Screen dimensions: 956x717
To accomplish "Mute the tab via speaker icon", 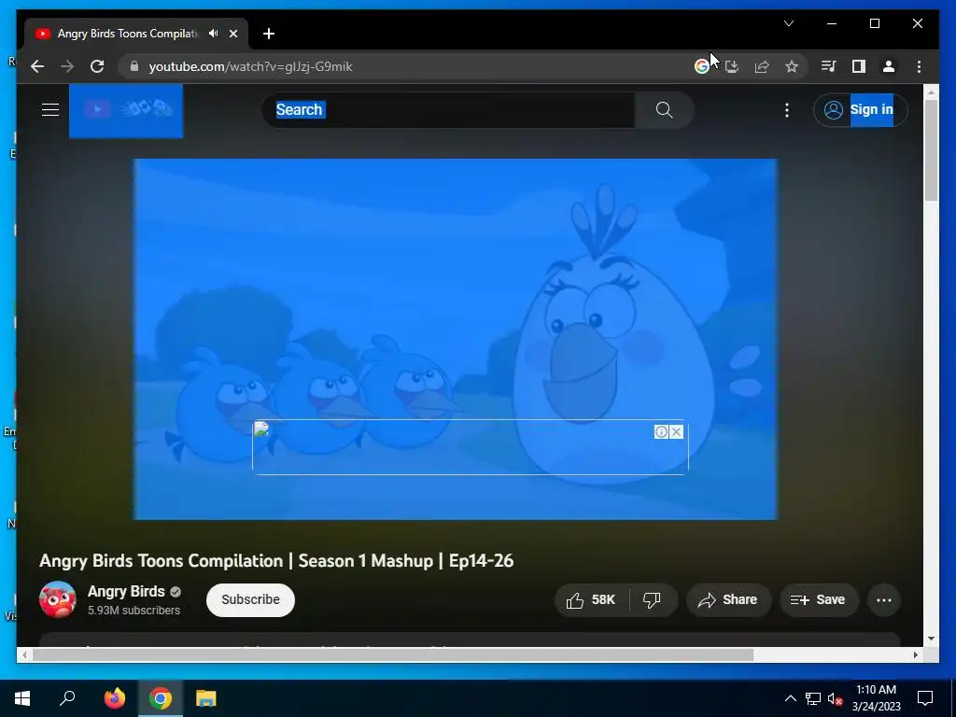I will pos(213,34).
